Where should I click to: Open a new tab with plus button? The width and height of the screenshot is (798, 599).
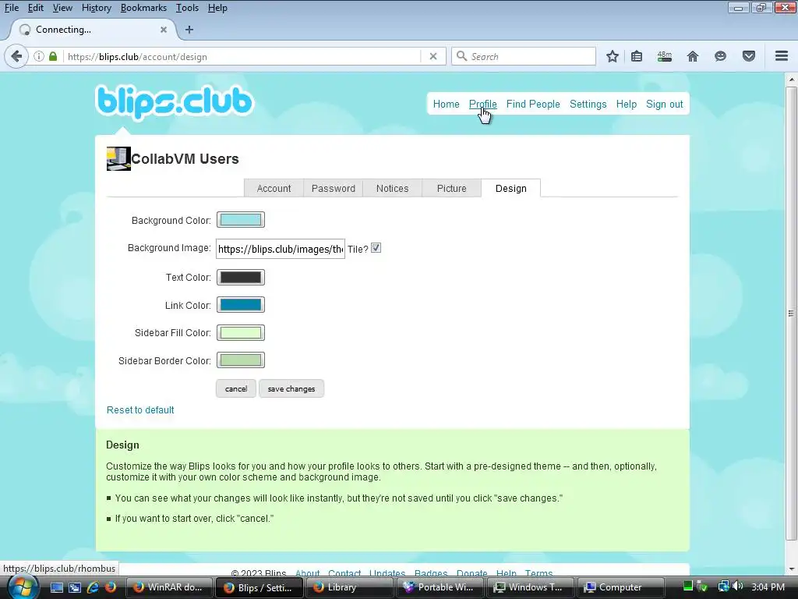(x=189, y=30)
